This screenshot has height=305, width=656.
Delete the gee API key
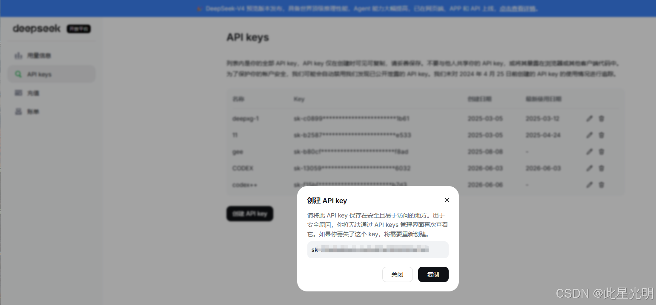[x=602, y=152]
